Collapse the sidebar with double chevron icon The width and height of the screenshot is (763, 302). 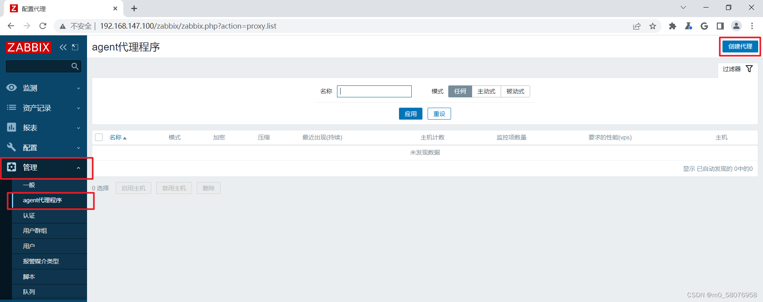pos(63,47)
